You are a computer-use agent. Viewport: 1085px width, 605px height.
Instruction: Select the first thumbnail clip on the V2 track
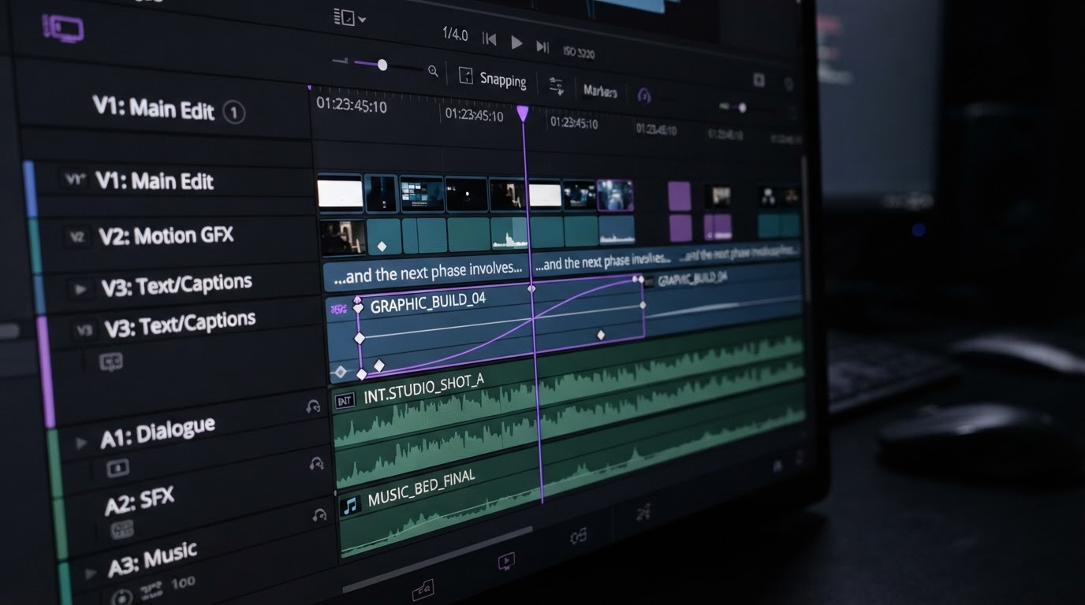click(343, 237)
